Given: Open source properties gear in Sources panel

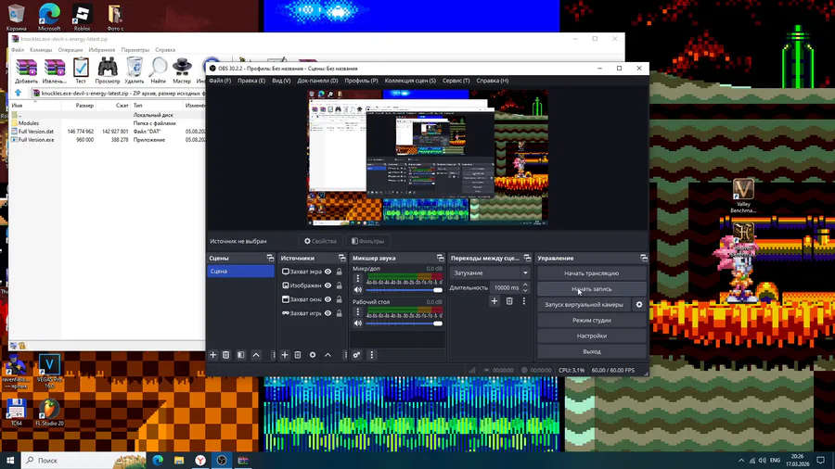Looking at the screenshot, I should 313,355.
